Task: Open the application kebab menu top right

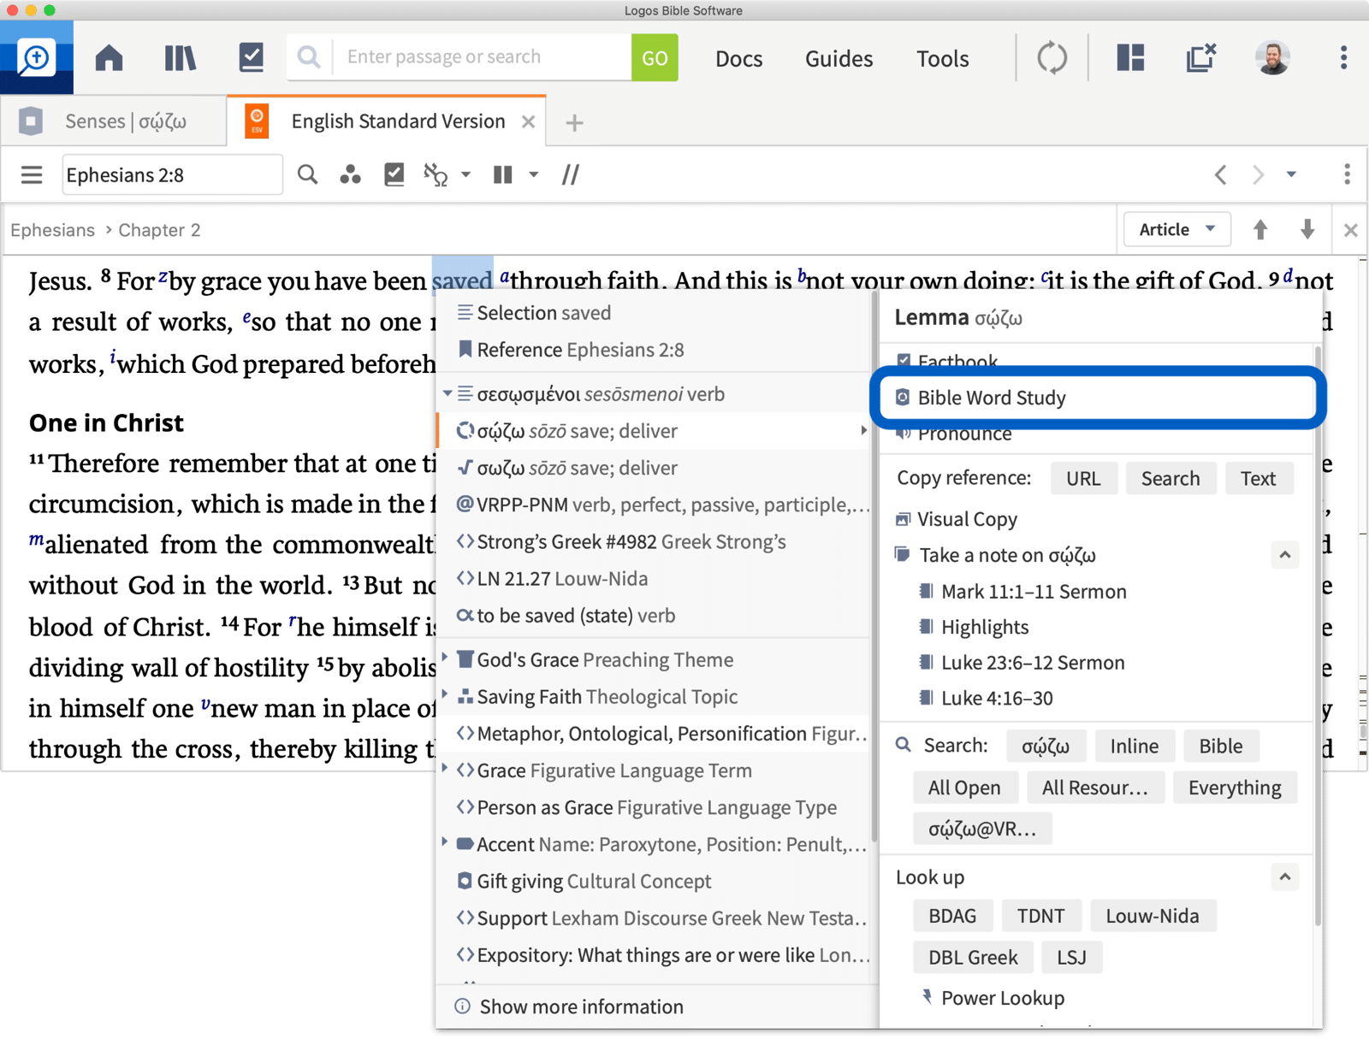Action: pos(1343,58)
